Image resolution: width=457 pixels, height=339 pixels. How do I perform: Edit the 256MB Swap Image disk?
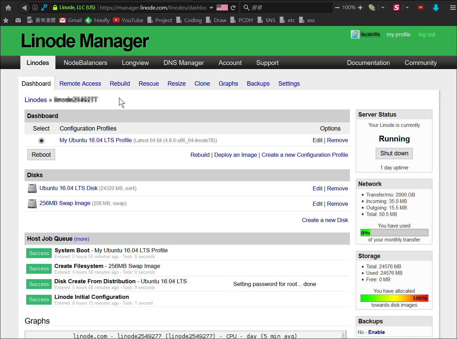317,204
